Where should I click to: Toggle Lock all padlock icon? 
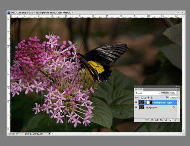click(151, 97)
